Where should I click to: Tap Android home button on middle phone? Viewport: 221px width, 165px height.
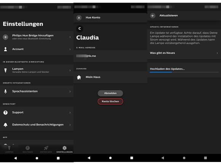coord(110,158)
